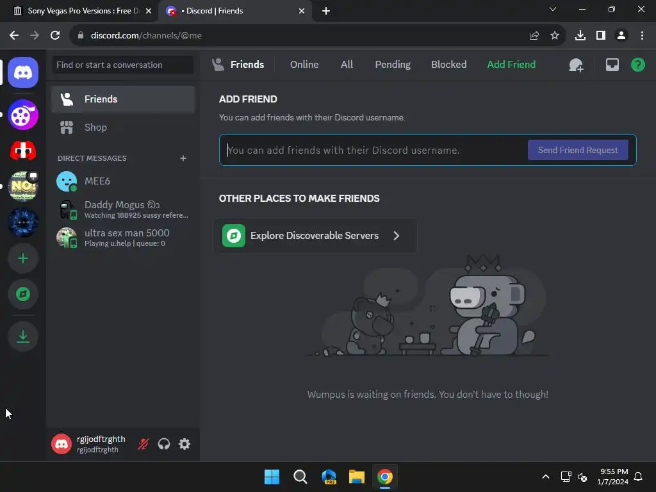
Task: Create DM with plus next to Direct Messages
Action: coord(183,158)
